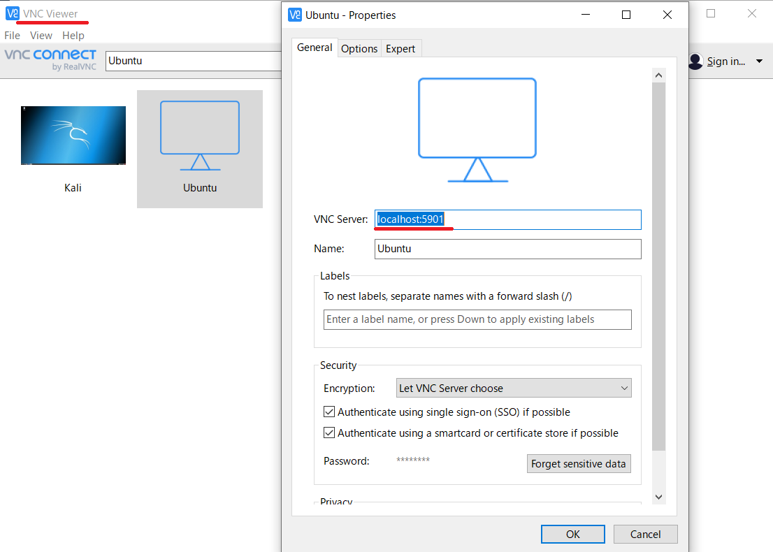Click the Ubuntu connection label

click(x=200, y=188)
